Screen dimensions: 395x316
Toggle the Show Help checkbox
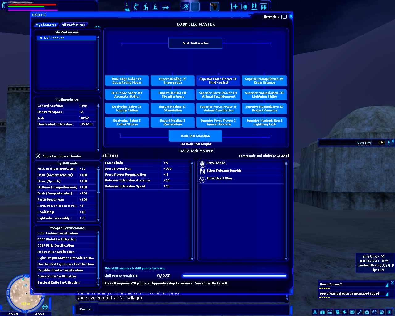(285, 17)
